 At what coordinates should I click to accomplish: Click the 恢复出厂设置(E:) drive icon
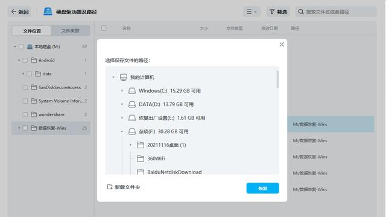(x=132, y=118)
